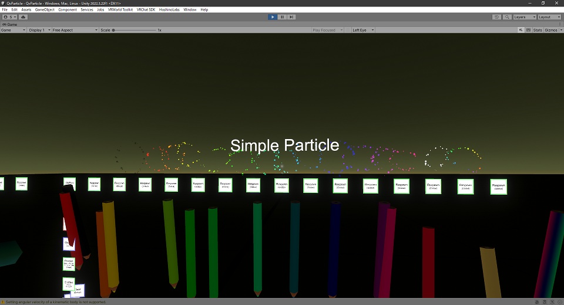Open the Game view type dropdown
This screenshot has height=305, width=564.
click(14, 30)
